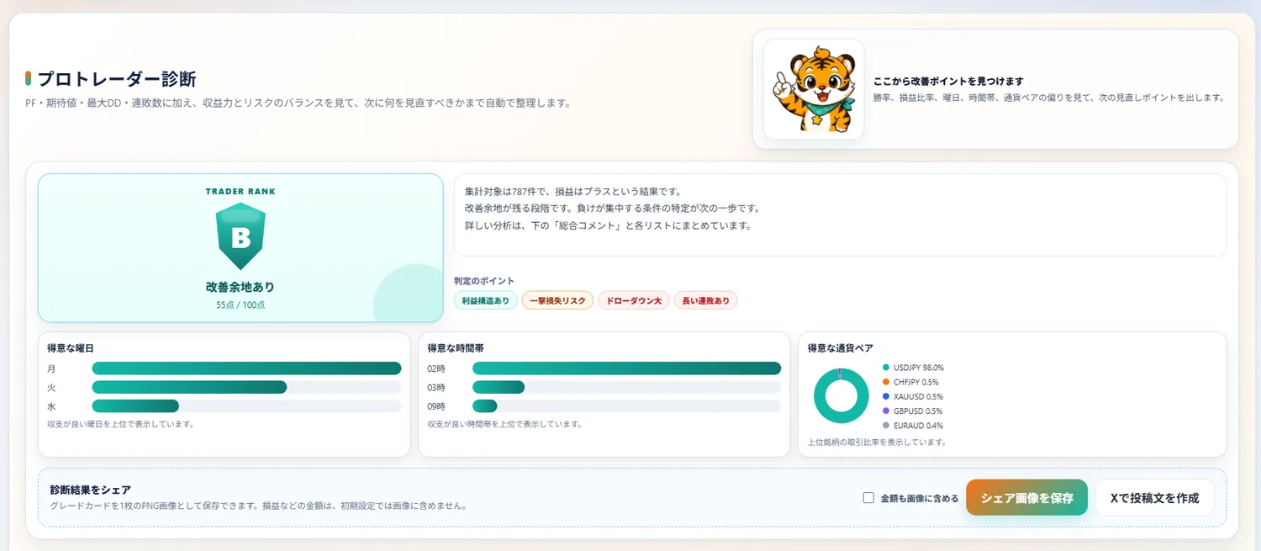
Task: Click the GBPUSD 0.5% legend label
Action: [918, 411]
